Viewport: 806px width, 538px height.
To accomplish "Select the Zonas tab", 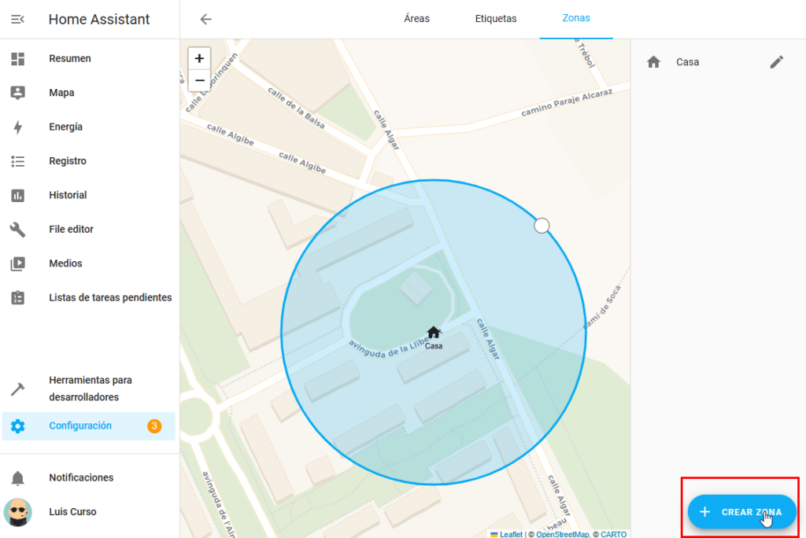I will [576, 18].
